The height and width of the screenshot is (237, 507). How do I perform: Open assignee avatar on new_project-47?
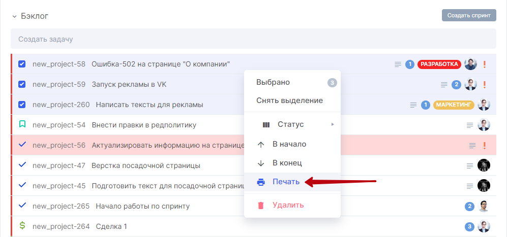(484, 165)
